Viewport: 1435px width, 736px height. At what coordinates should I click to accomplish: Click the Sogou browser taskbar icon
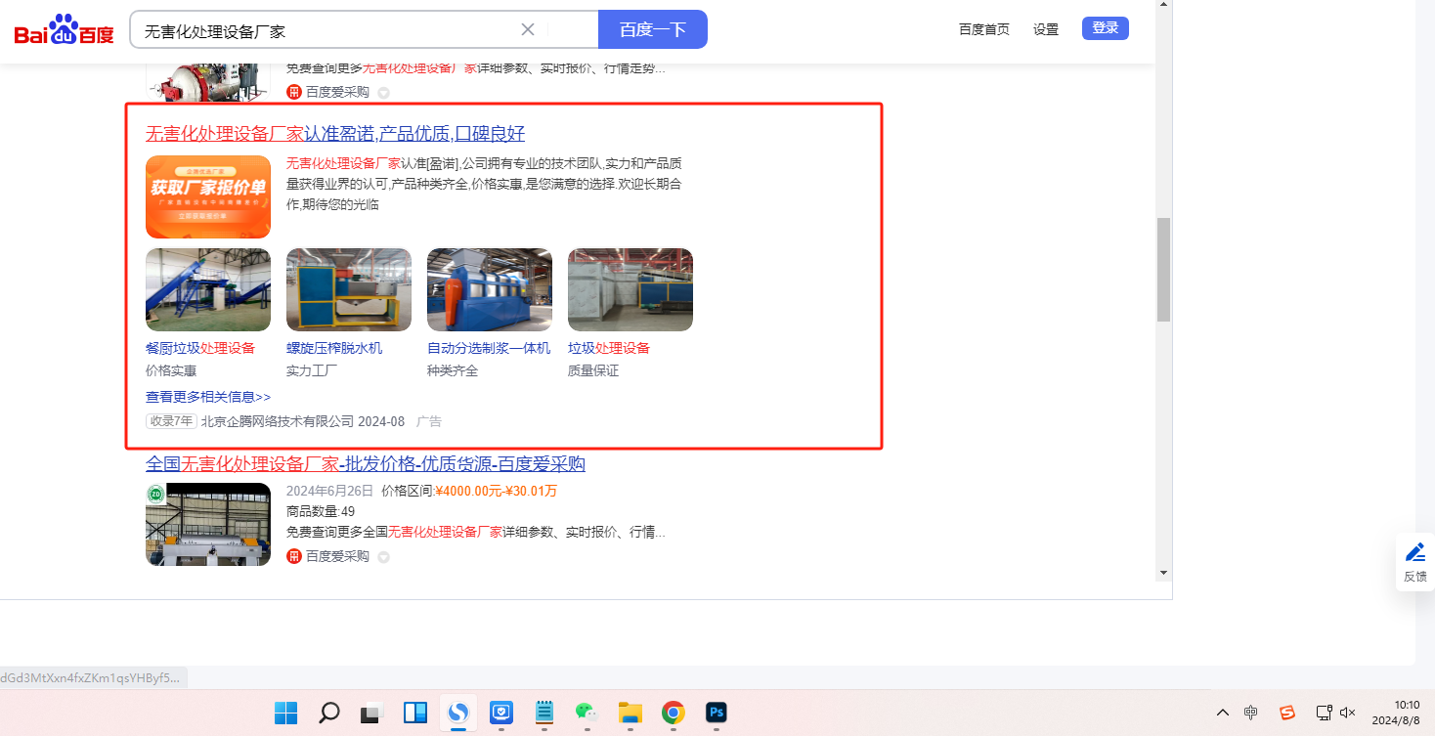point(457,714)
